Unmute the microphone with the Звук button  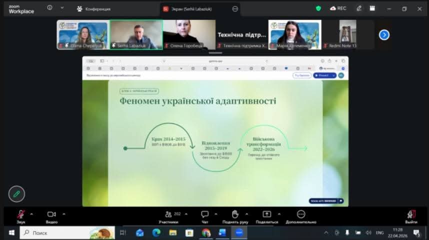point(21,214)
